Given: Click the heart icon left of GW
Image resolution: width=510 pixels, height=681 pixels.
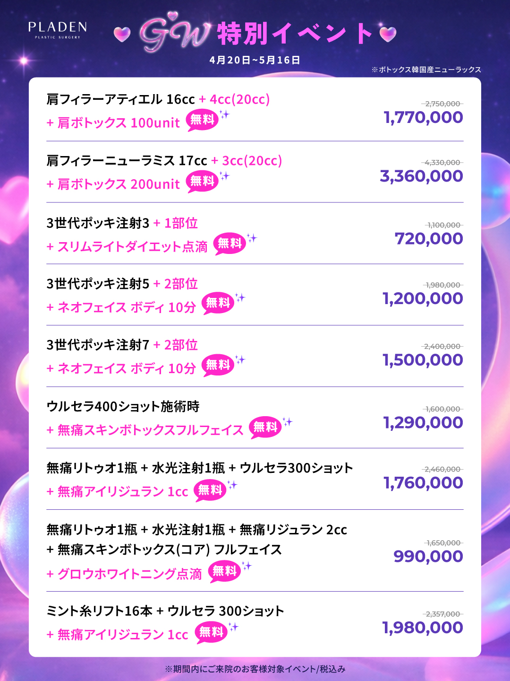Looking at the screenshot, I should click(x=122, y=34).
